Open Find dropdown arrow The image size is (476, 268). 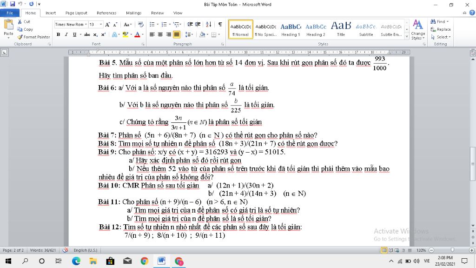point(448,21)
